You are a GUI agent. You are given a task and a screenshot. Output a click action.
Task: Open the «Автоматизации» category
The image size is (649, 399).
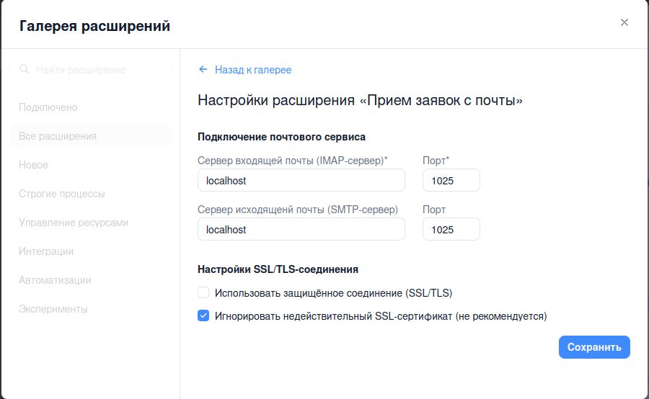(55, 280)
